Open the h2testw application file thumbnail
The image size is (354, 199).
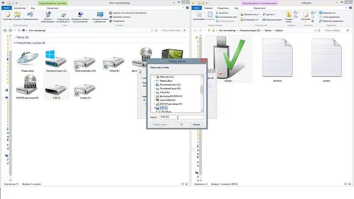(x=228, y=59)
